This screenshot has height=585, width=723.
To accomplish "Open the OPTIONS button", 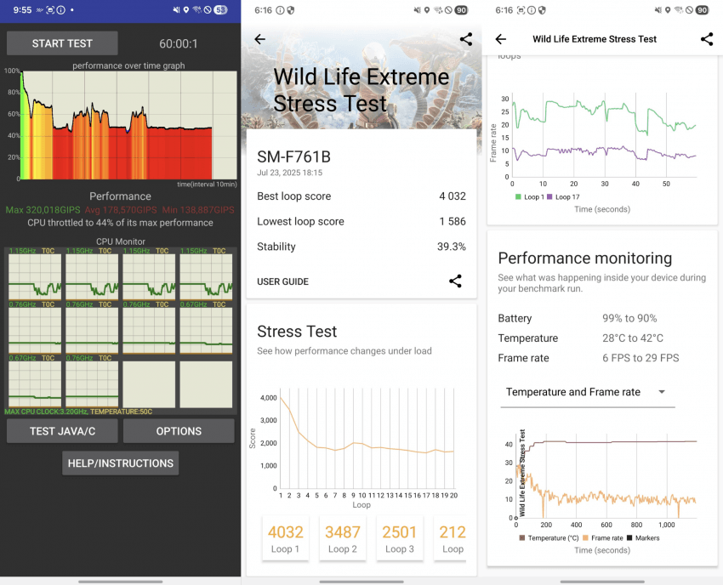I will coord(179,431).
